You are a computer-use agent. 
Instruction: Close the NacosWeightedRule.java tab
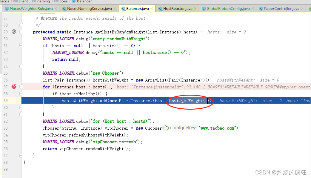(x=56, y=9)
